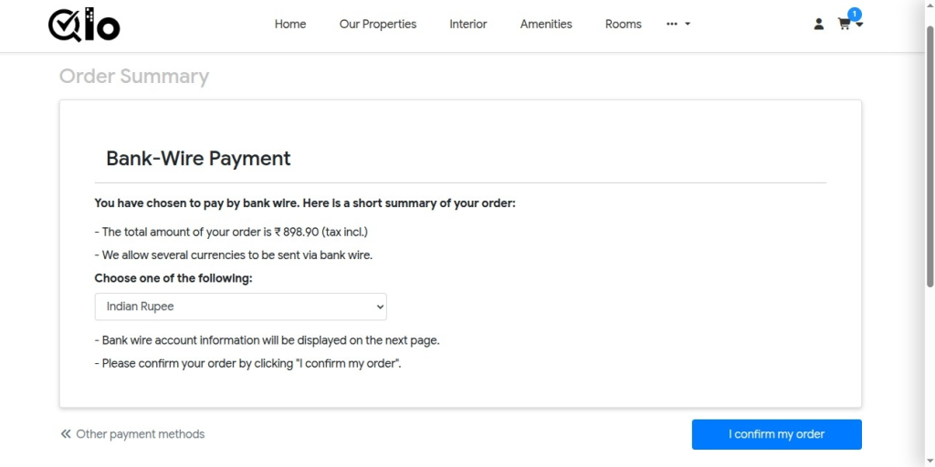The image size is (935, 467).
Task: Click the Bank-Wire Payment heading
Action: 198,159
